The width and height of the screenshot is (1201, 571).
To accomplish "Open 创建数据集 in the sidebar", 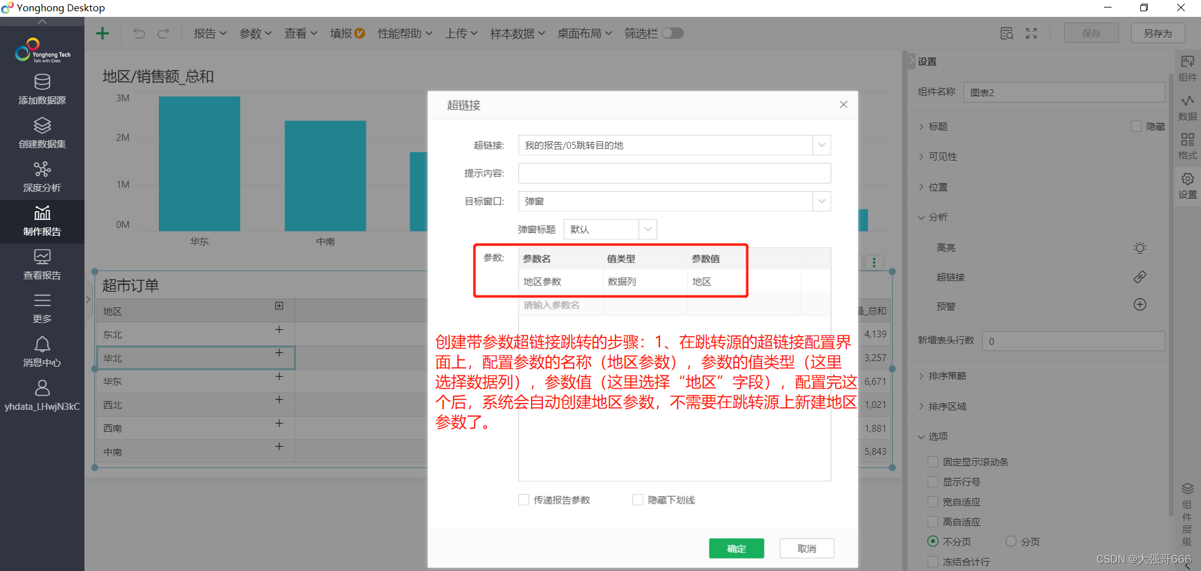I will [x=42, y=133].
